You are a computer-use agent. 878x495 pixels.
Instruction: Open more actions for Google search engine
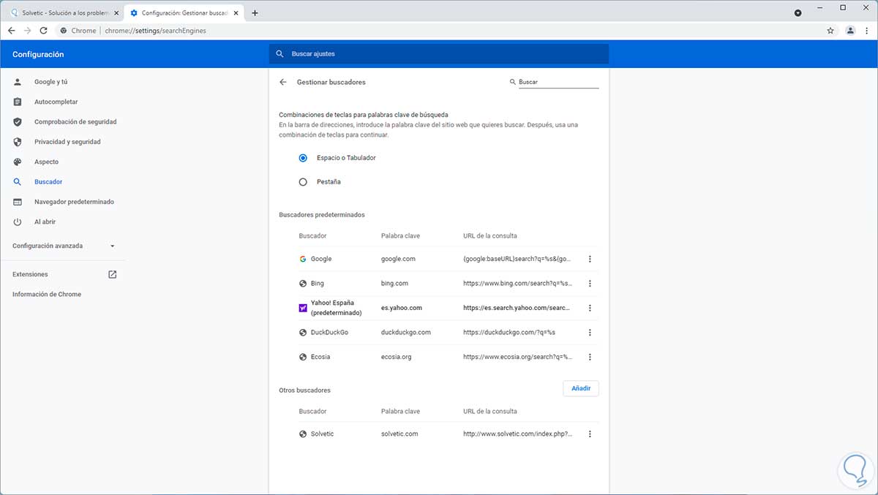pos(590,259)
